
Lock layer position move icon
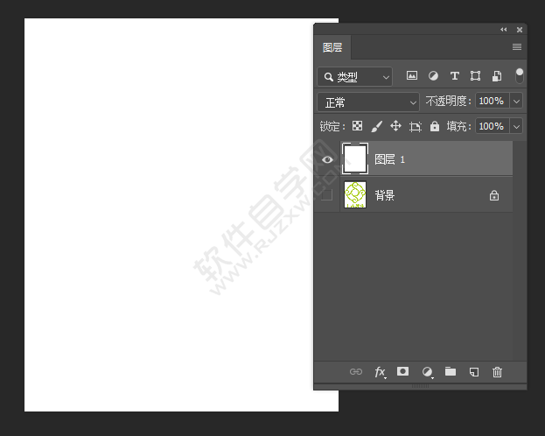pyautogui.click(x=396, y=125)
